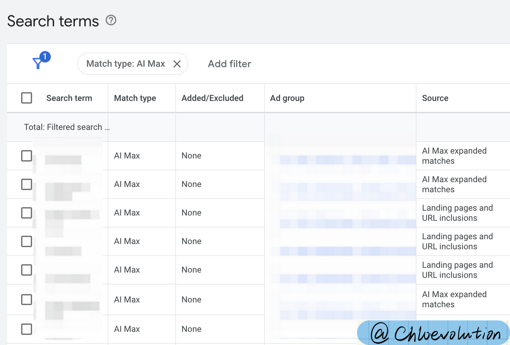
Task: Click None in the first row
Action: (191, 156)
